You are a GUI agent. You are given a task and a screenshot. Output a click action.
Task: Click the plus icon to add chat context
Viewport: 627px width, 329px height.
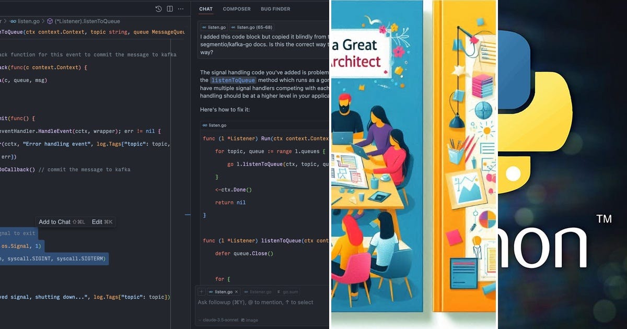[201, 292]
